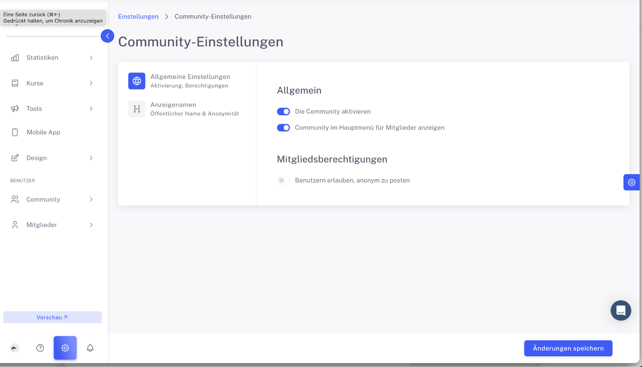This screenshot has width=642, height=367.
Task: Enable 'Benutzern erlauben, anonym zu posten'
Action: [283, 180]
